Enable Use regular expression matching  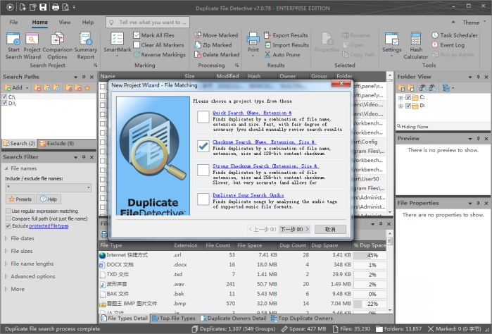pos(8,211)
